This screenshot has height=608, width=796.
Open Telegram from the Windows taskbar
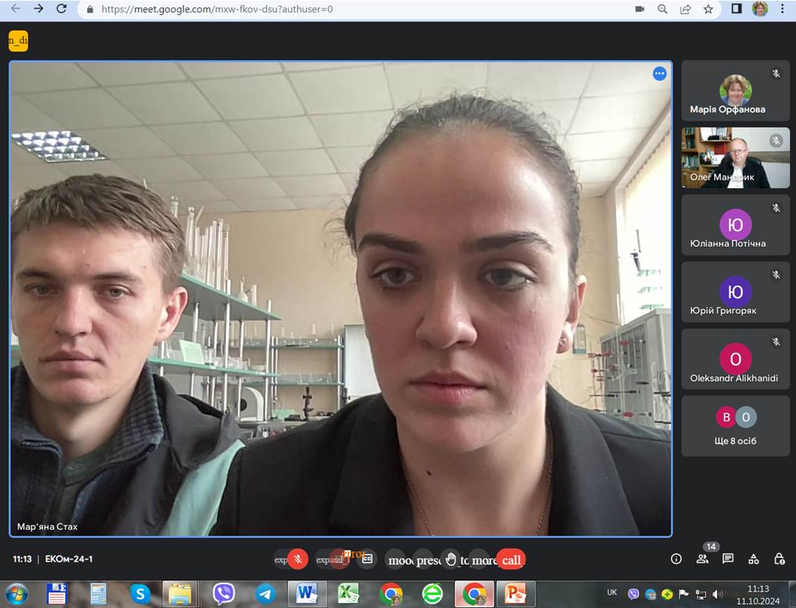tap(266, 594)
